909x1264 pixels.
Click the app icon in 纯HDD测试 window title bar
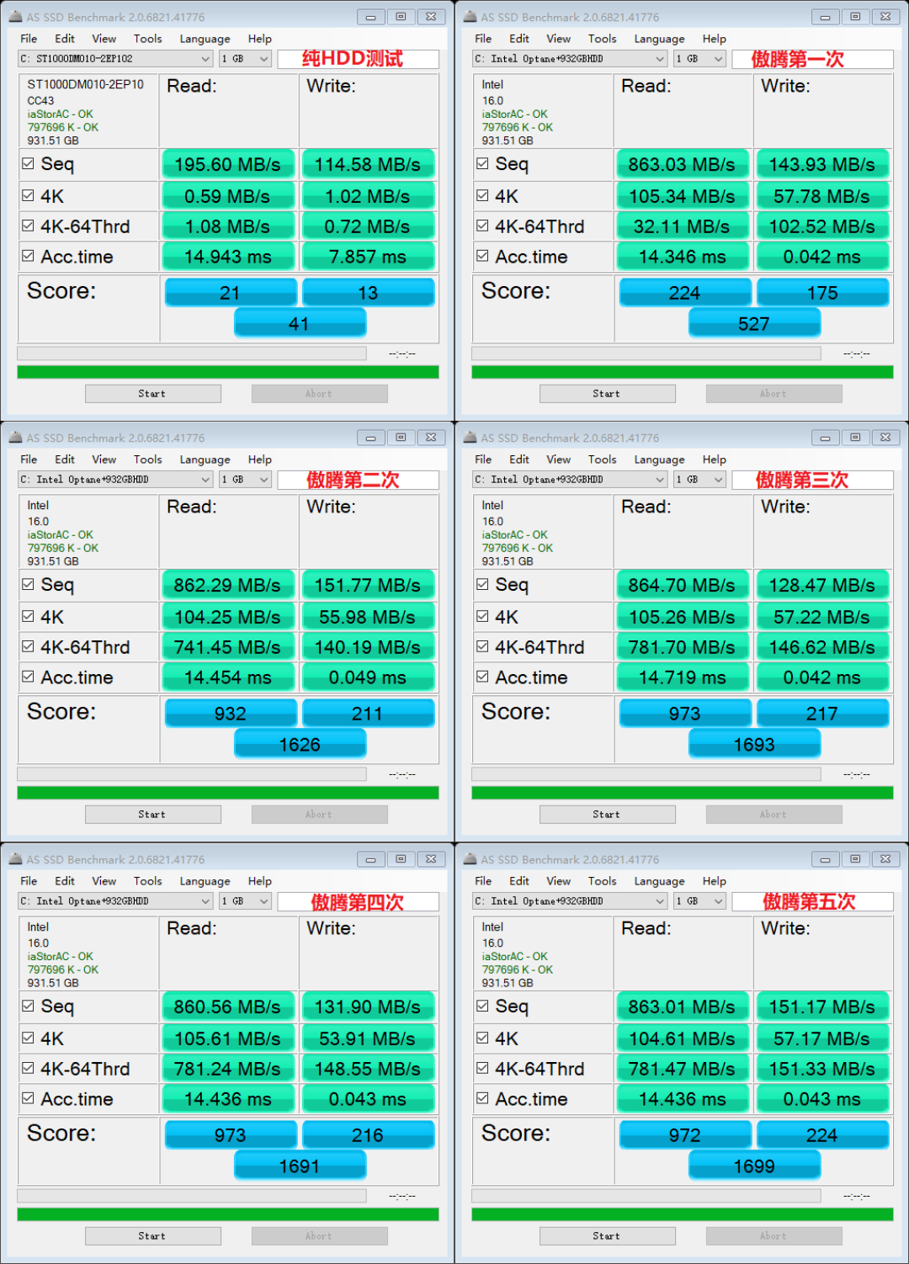point(15,17)
